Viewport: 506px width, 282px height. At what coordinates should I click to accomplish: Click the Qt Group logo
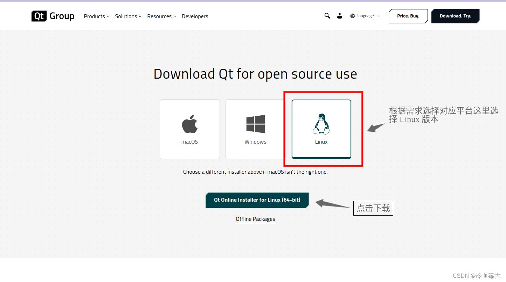pos(53,16)
